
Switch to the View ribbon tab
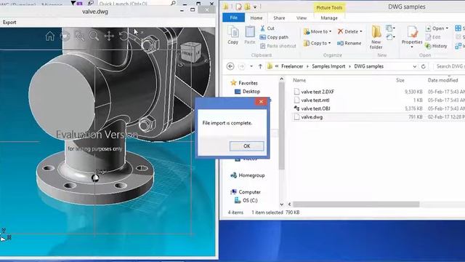(302, 18)
